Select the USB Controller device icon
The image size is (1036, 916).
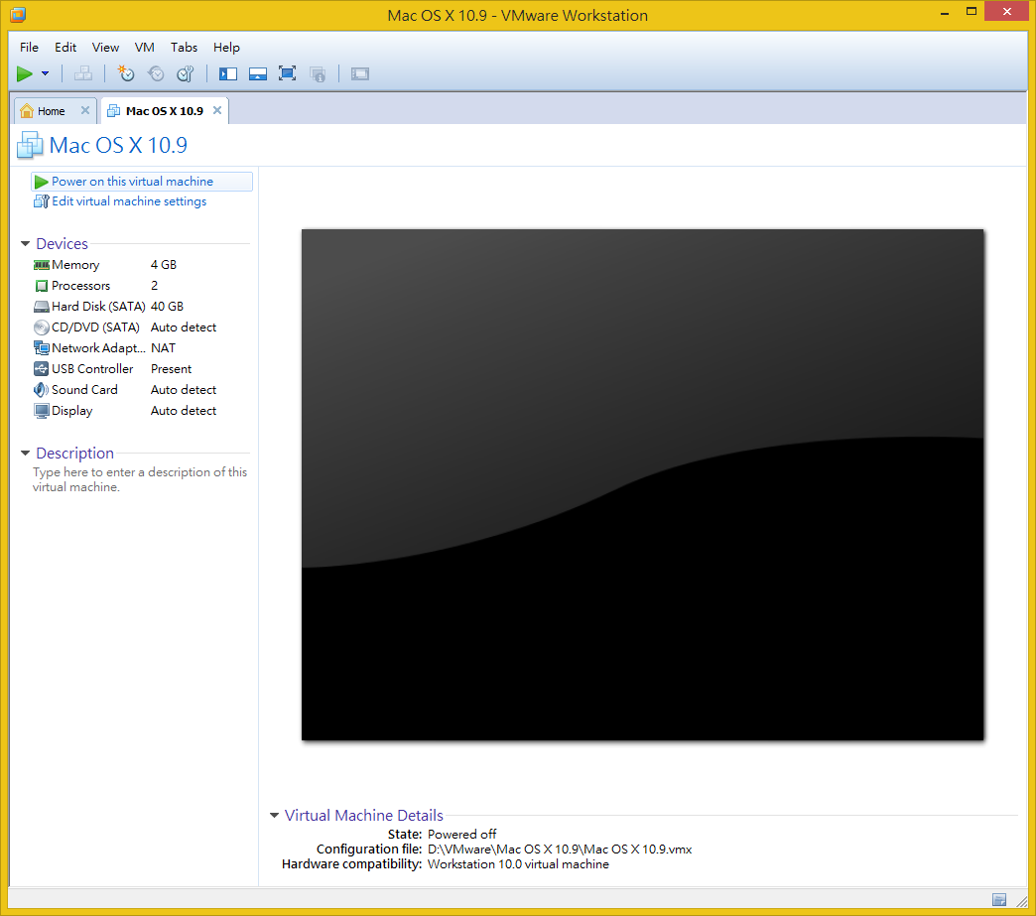41,369
